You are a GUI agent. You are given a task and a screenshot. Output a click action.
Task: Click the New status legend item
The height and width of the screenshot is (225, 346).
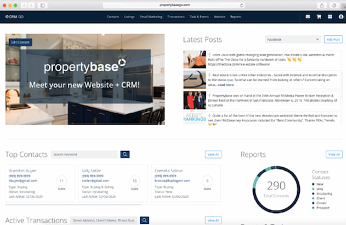point(318,184)
